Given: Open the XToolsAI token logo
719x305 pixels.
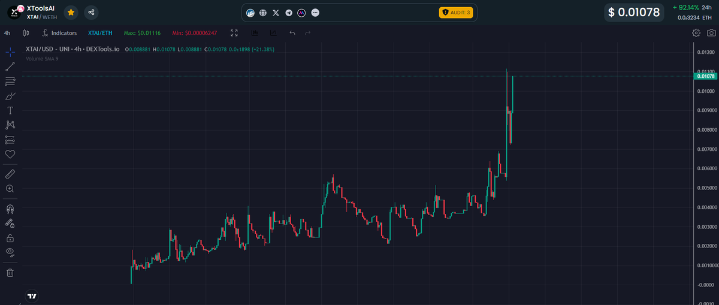Looking at the screenshot, I should (x=14, y=12).
